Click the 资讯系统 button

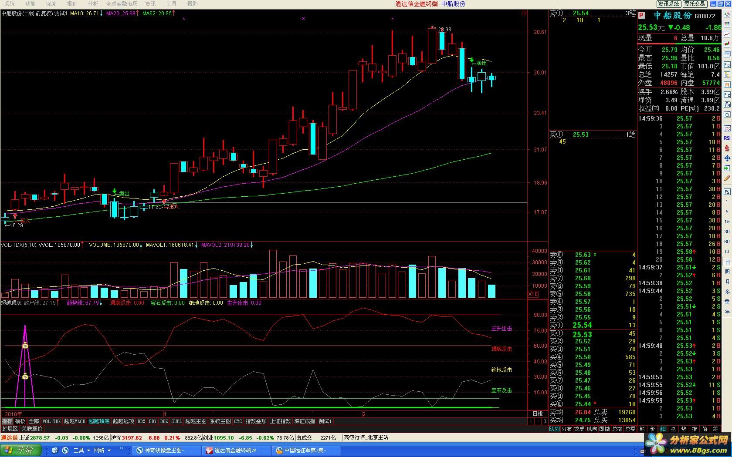[x=669, y=4]
